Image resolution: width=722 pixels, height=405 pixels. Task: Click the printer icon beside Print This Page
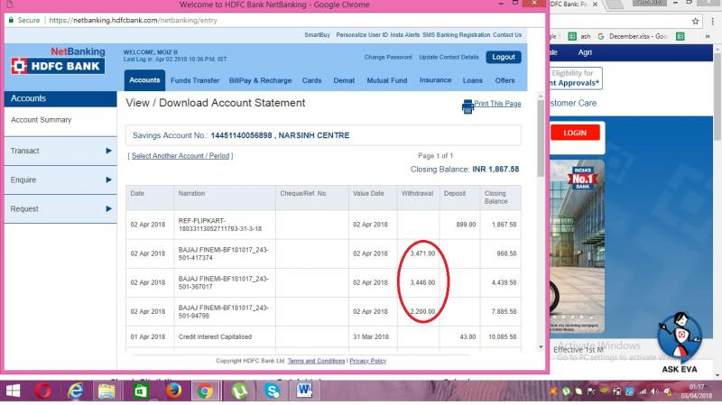(467, 106)
